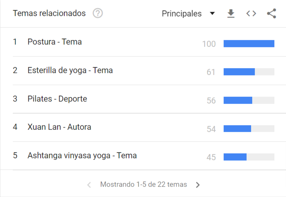The height and width of the screenshot is (197, 286).
Task: Click the Temas relacionados heading
Action: tap(49, 13)
